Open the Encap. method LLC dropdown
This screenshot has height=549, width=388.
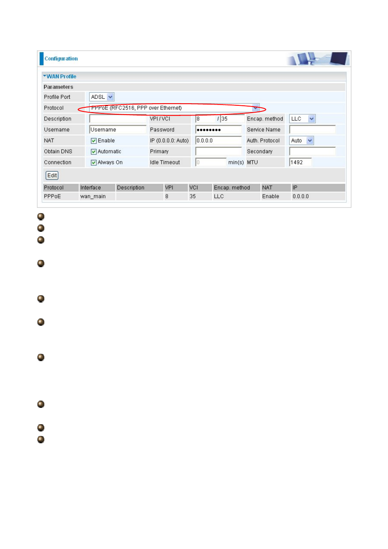302,119
